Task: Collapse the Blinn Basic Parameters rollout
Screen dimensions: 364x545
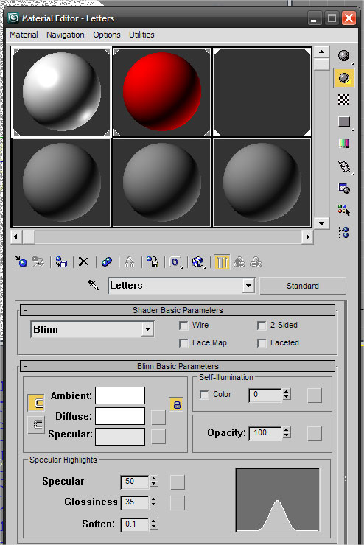Action: click(x=178, y=366)
